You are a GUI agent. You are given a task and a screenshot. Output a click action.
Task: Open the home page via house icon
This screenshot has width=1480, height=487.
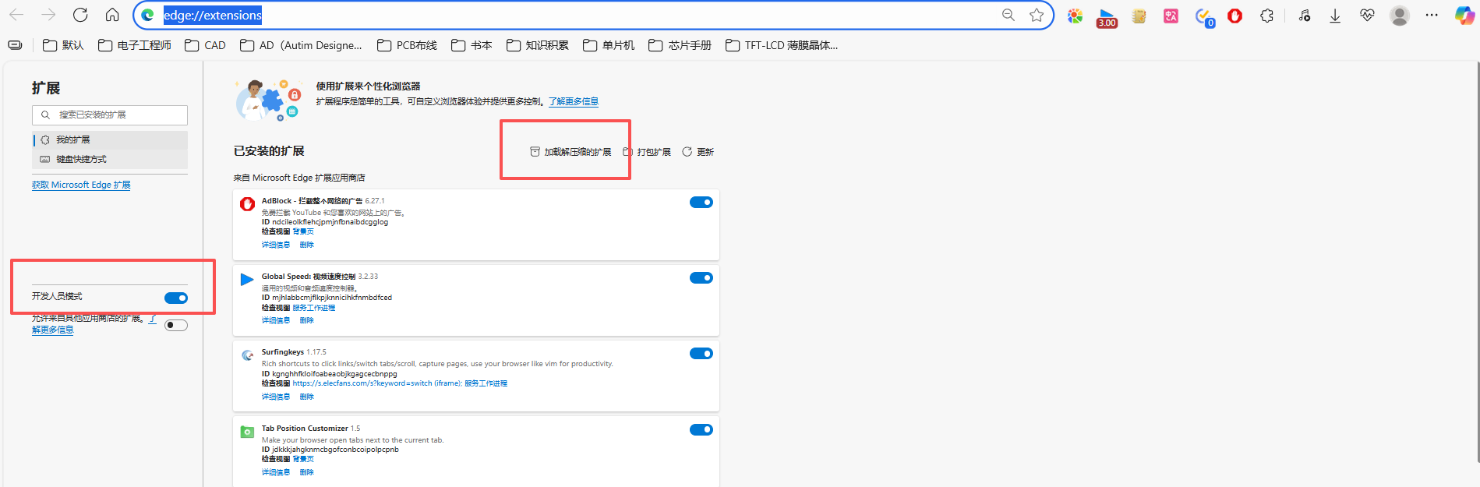click(x=112, y=15)
